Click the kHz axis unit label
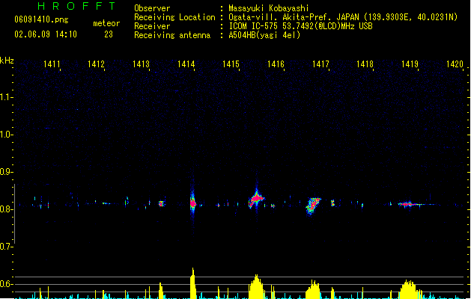Screen dimensions: 471x299 [7, 61]
